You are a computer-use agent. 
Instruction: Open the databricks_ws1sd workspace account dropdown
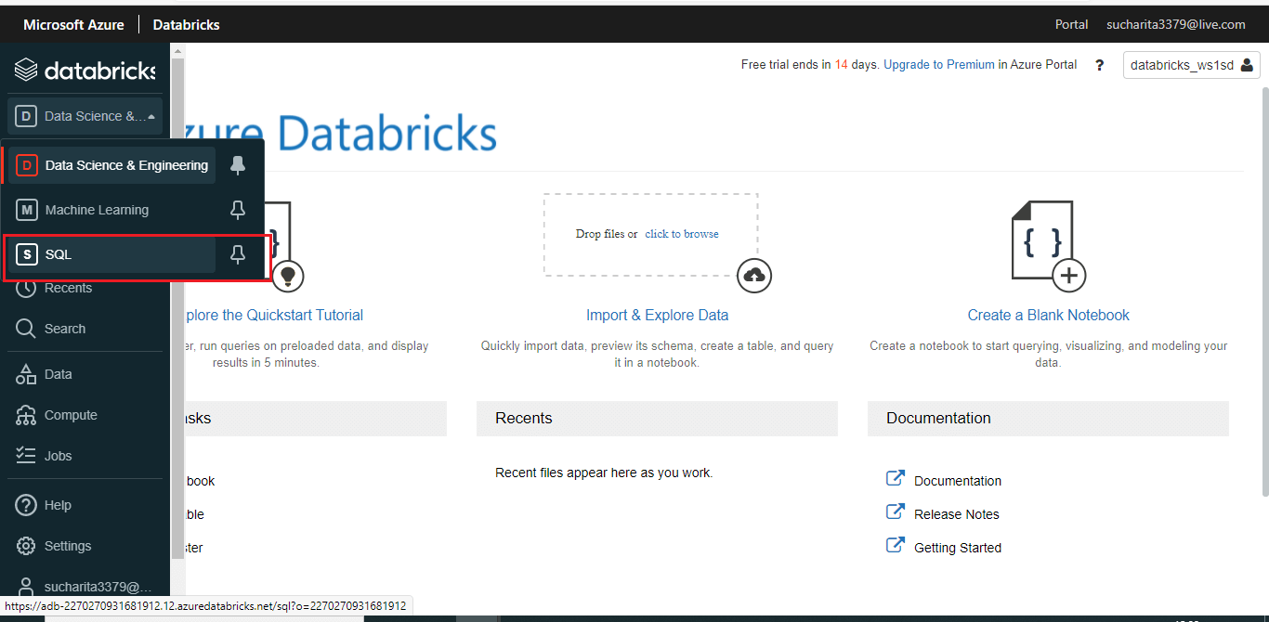coord(1191,65)
